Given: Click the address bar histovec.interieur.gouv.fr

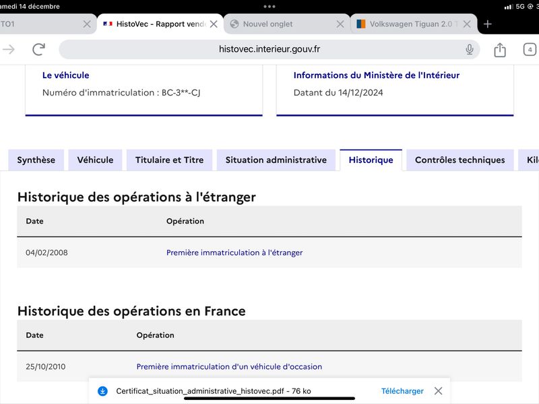Looking at the screenshot, I should click(269, 49).
